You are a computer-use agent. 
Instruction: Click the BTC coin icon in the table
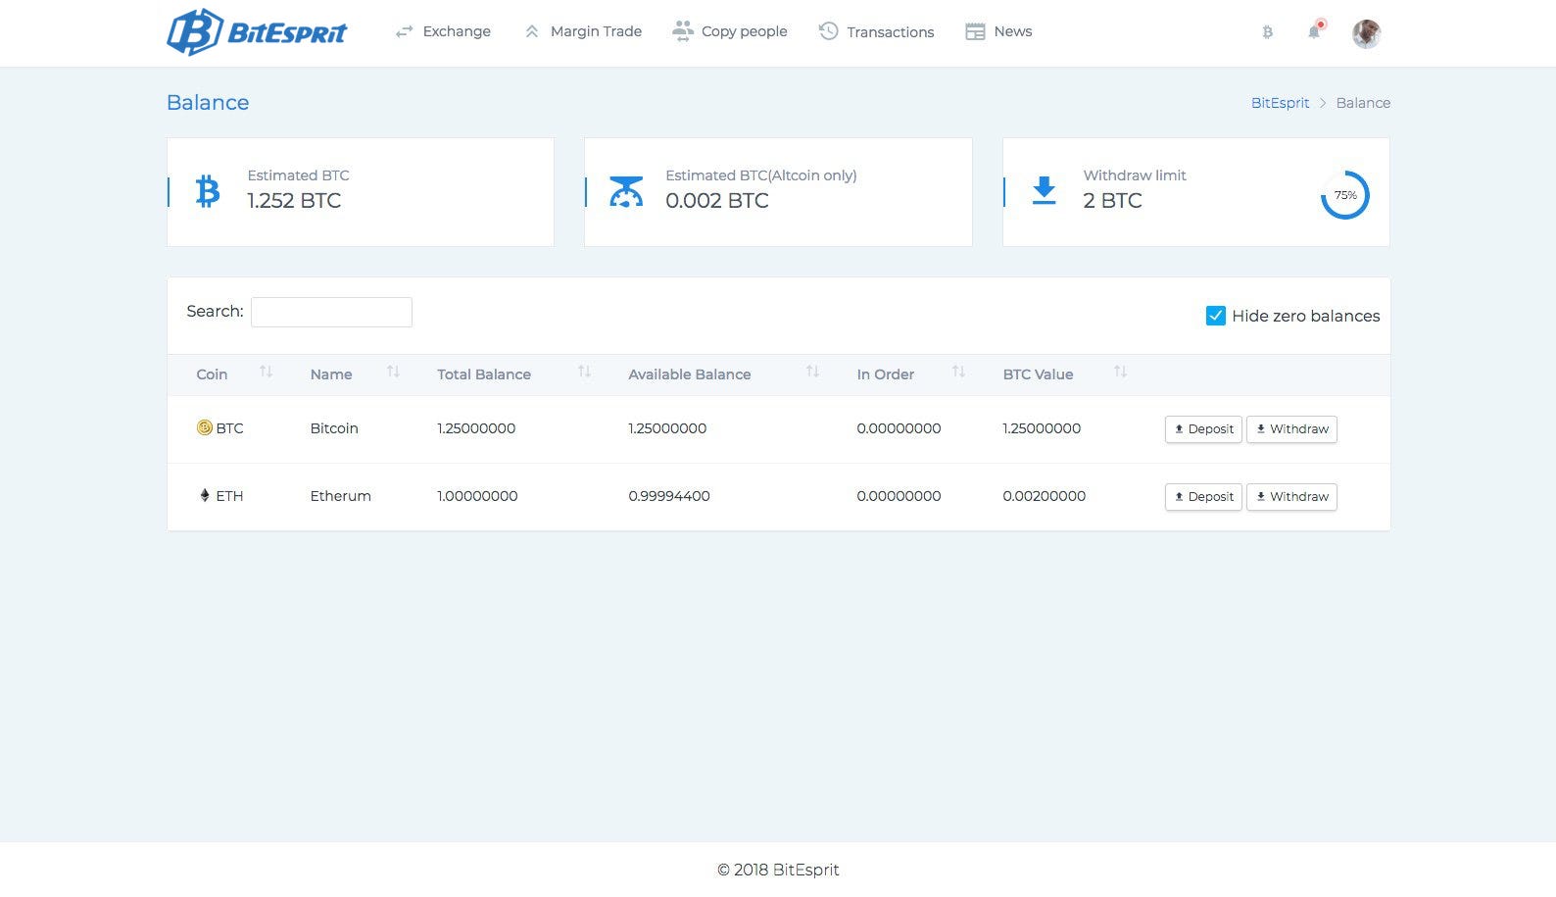click(x=204, y=427)
